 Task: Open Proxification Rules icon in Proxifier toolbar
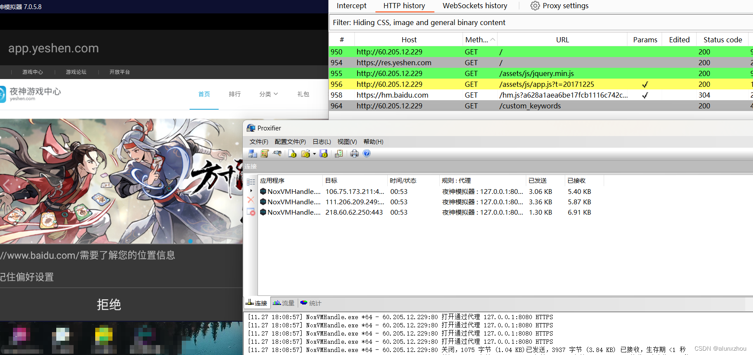tap(265, 154)
